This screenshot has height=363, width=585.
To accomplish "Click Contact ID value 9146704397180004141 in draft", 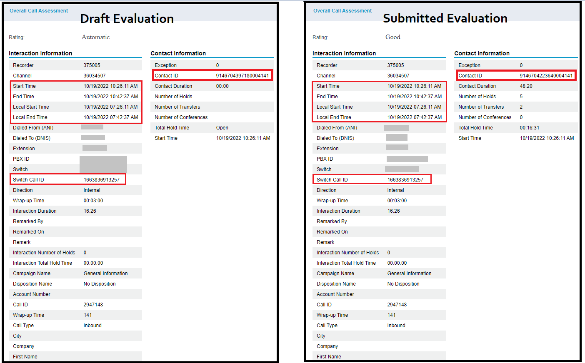I will pos(242,76).
